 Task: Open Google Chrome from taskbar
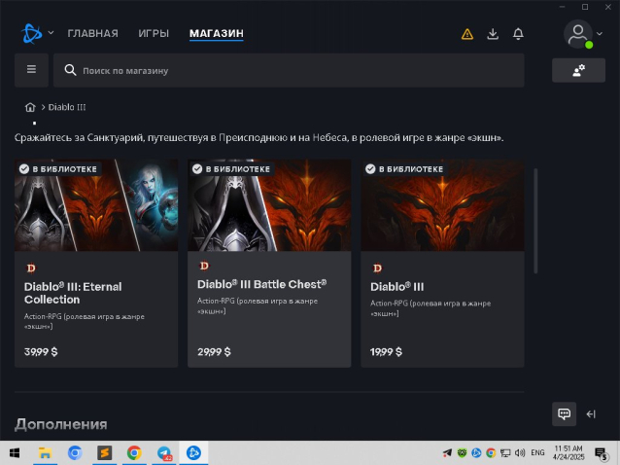[x=134, y=452]
